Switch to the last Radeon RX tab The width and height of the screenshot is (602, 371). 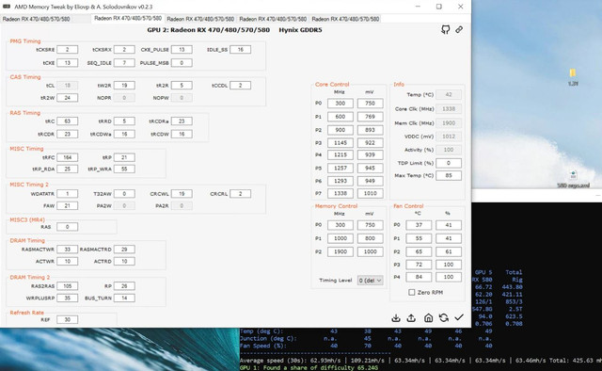coord(345,19)
